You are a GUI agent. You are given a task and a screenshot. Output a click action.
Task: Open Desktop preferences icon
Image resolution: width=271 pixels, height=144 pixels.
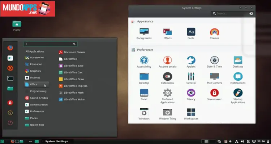pos(144,78)
